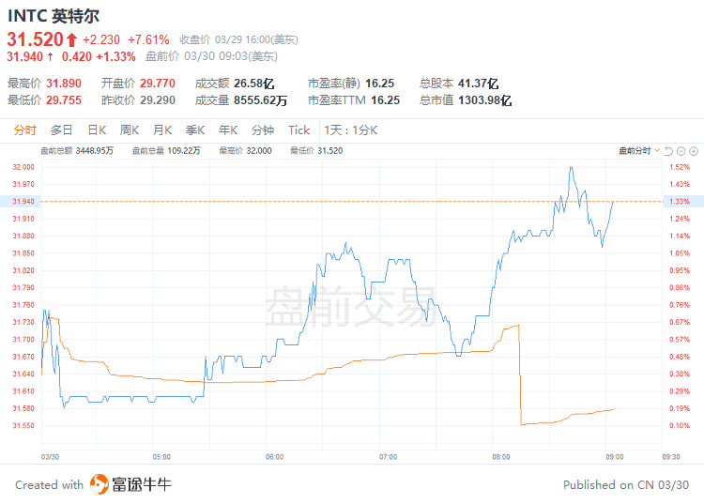Click the 盘前总量 109.22万 label

[x=165, y=151]
